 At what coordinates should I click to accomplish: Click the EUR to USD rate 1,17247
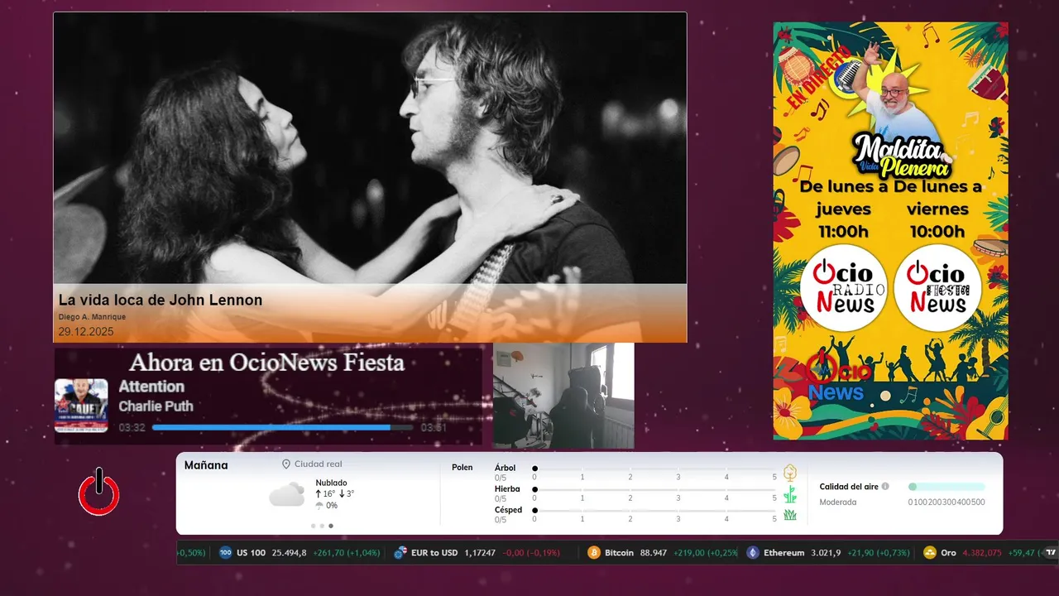tap(480, 553)
